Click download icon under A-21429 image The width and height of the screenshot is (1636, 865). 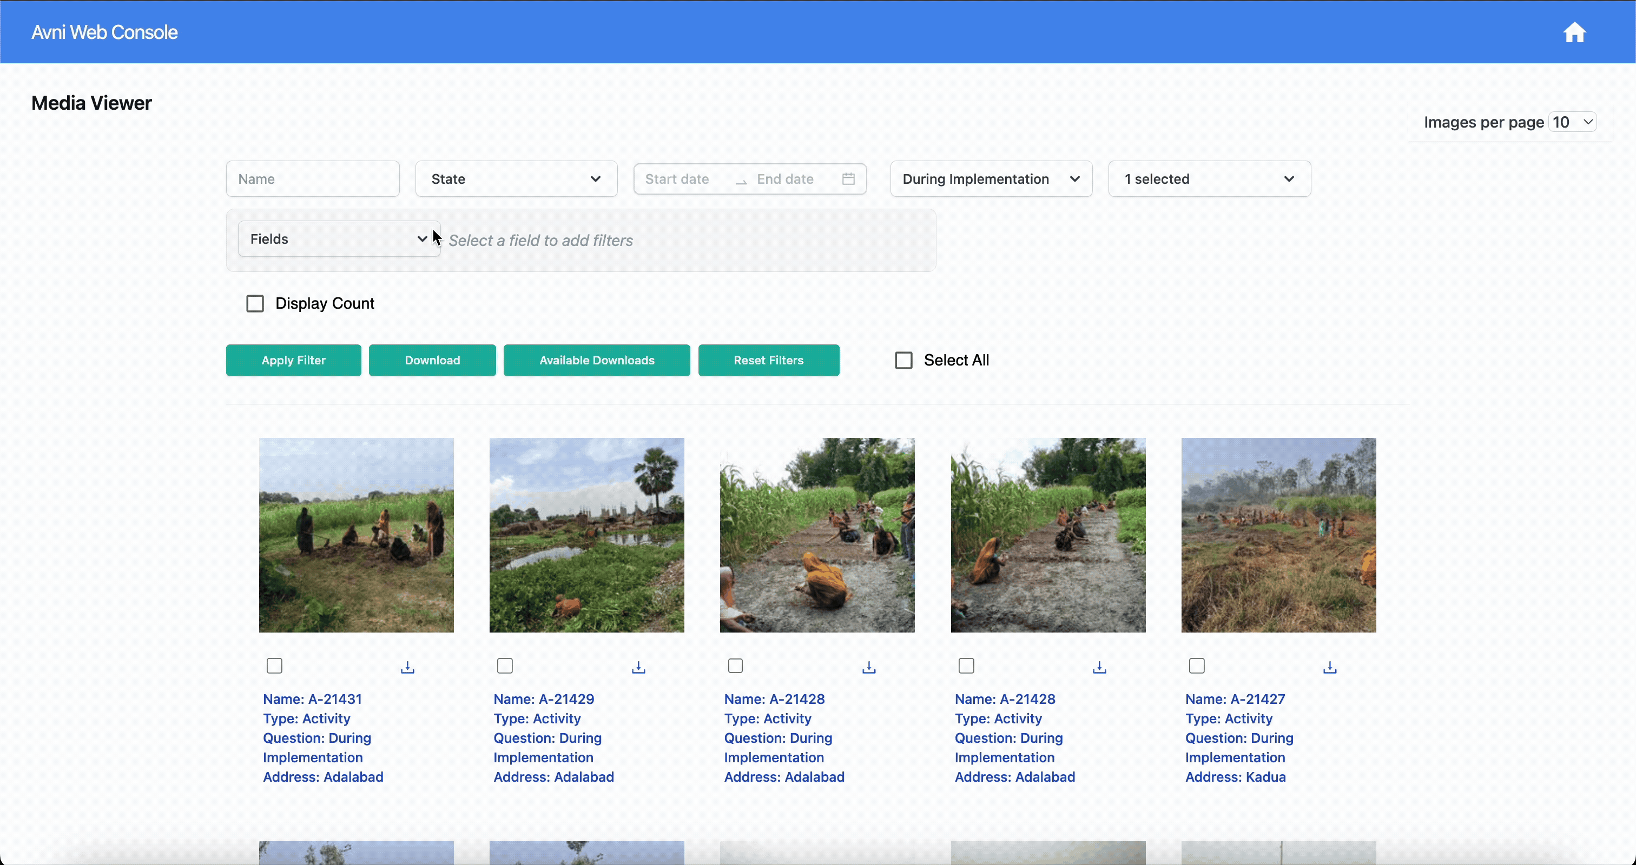638,667
